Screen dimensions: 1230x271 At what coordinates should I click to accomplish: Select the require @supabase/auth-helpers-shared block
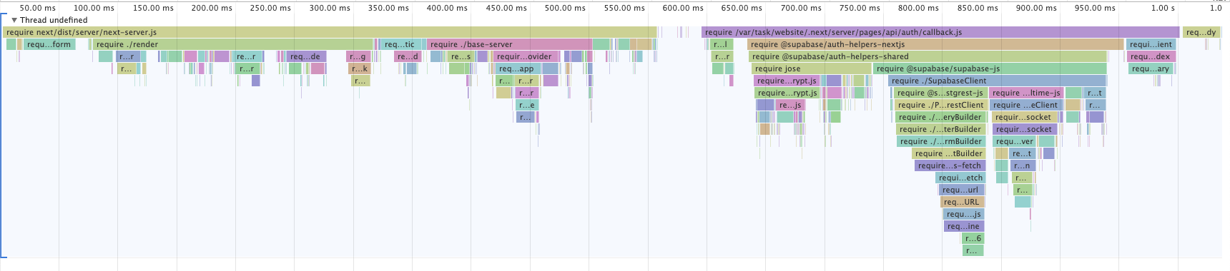point(928,56)
